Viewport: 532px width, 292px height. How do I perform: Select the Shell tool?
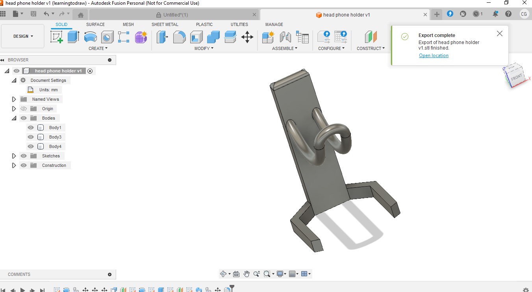click(196, 37)
